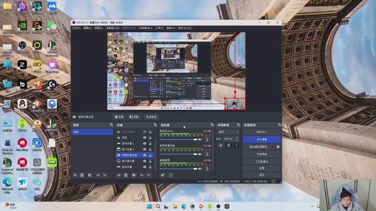This screenshot has height=211, width=376.
Task: Click the 停止直播 button
Action: 262,139
